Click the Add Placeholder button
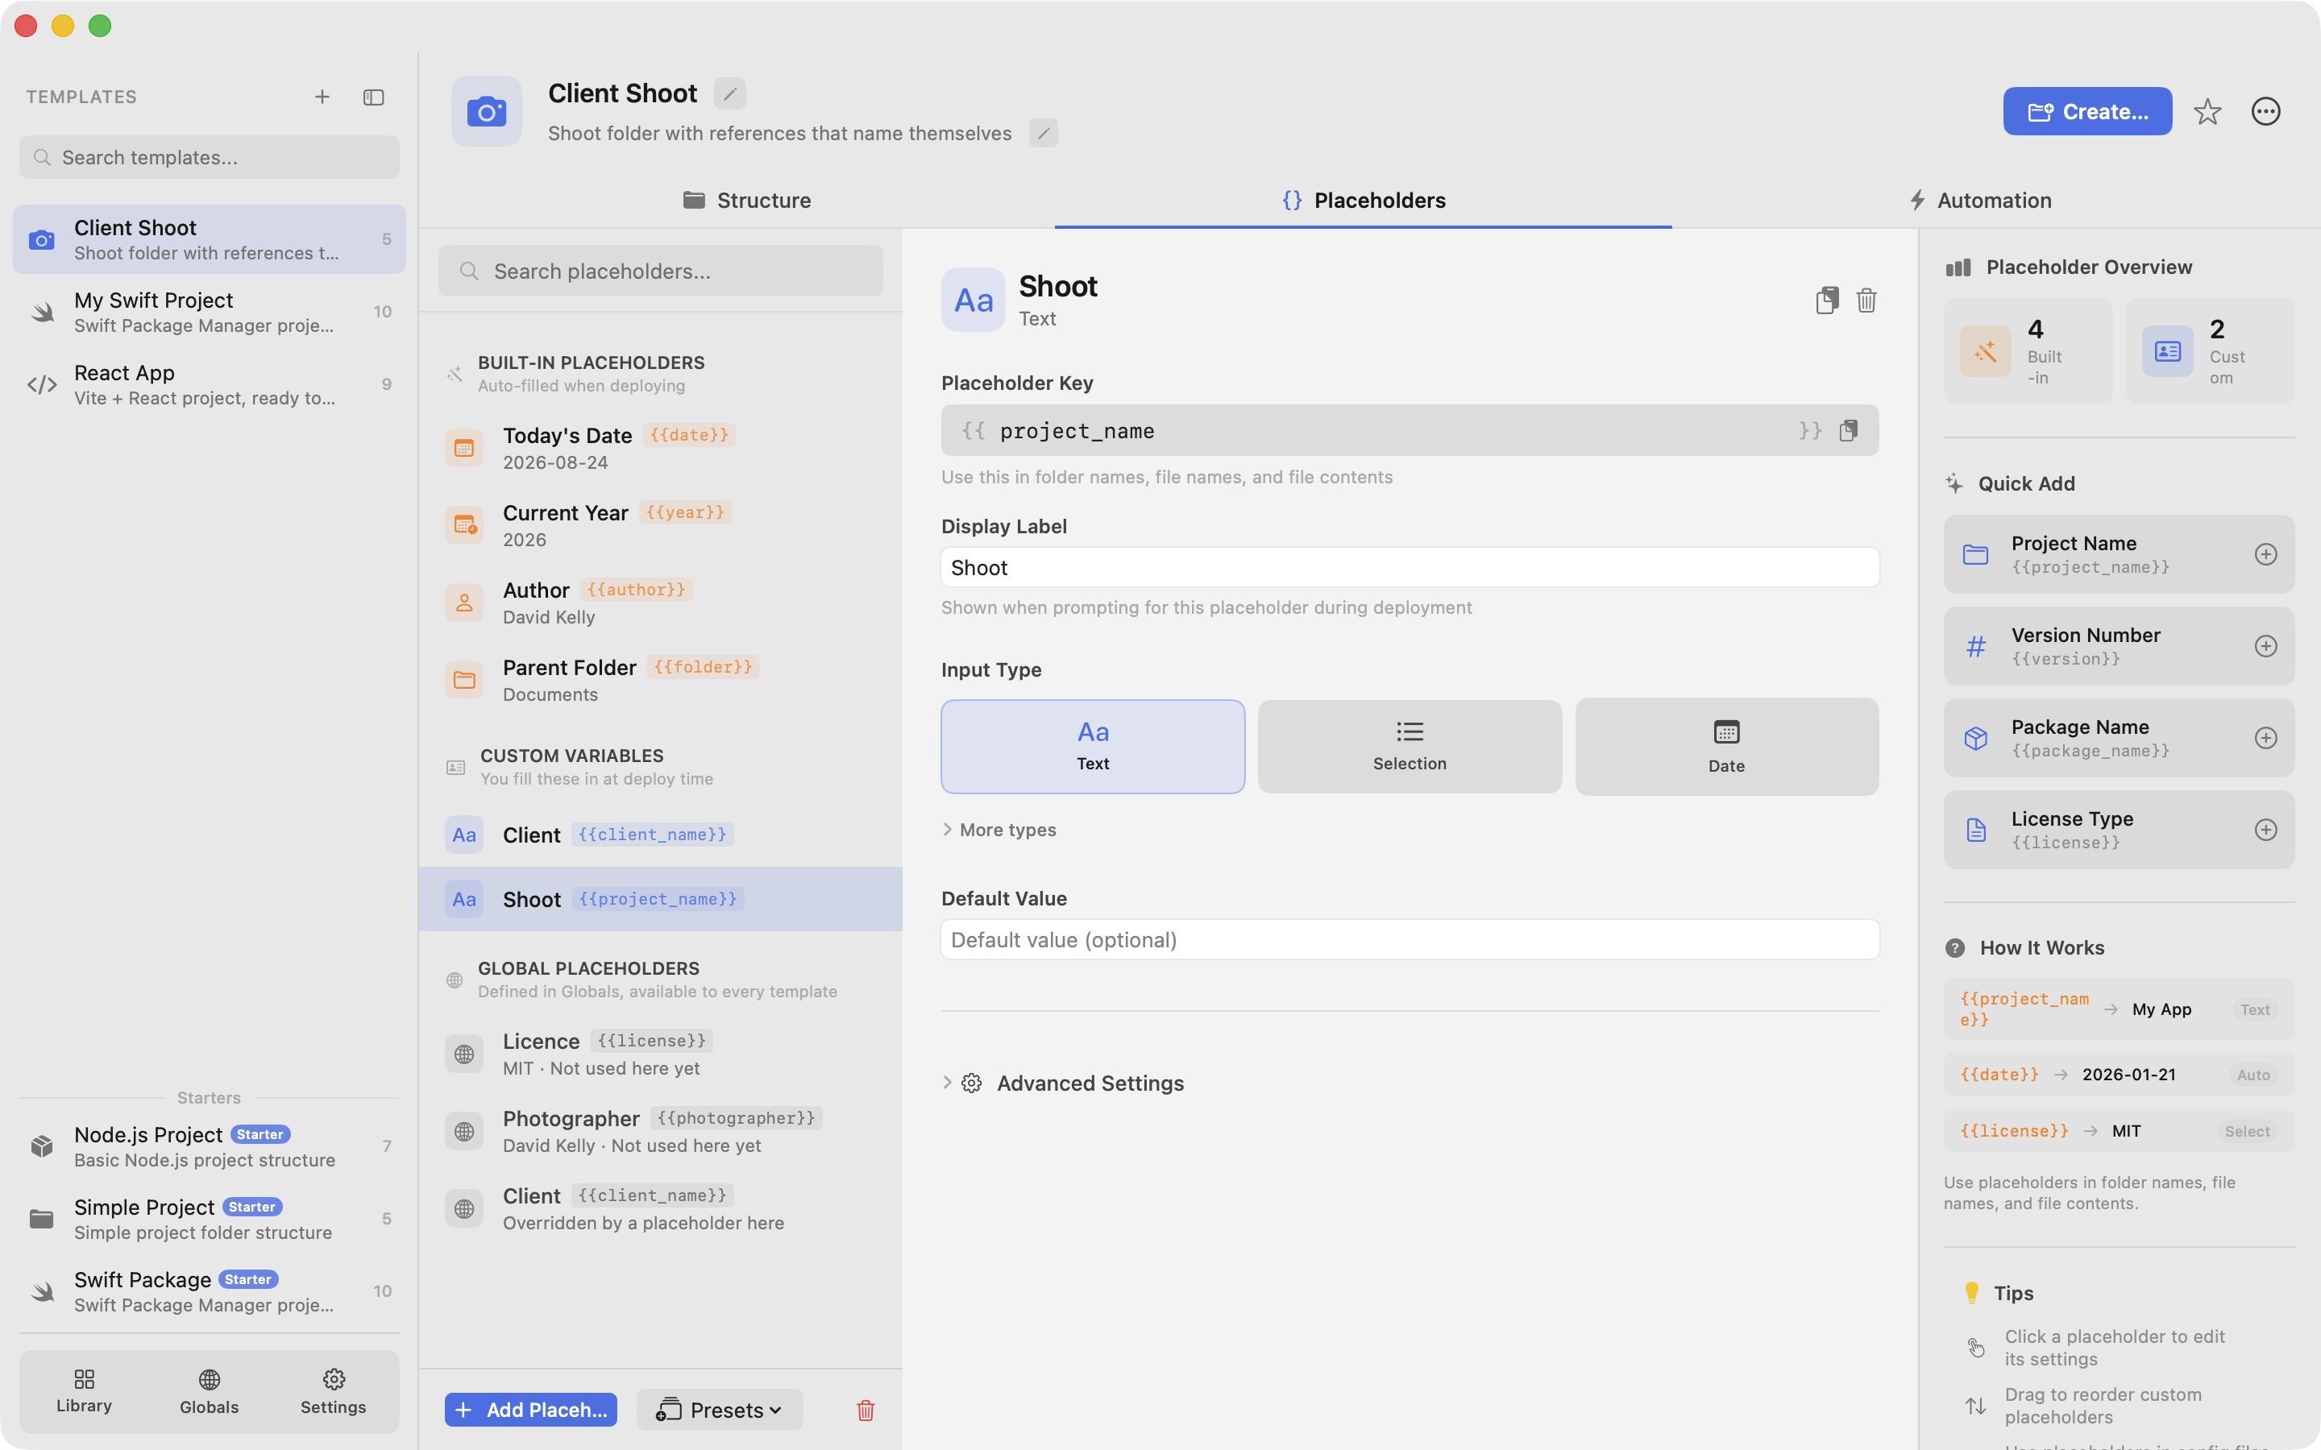The height and width of the screenshot is (1450, 2321). click(x=530, y=1410)
